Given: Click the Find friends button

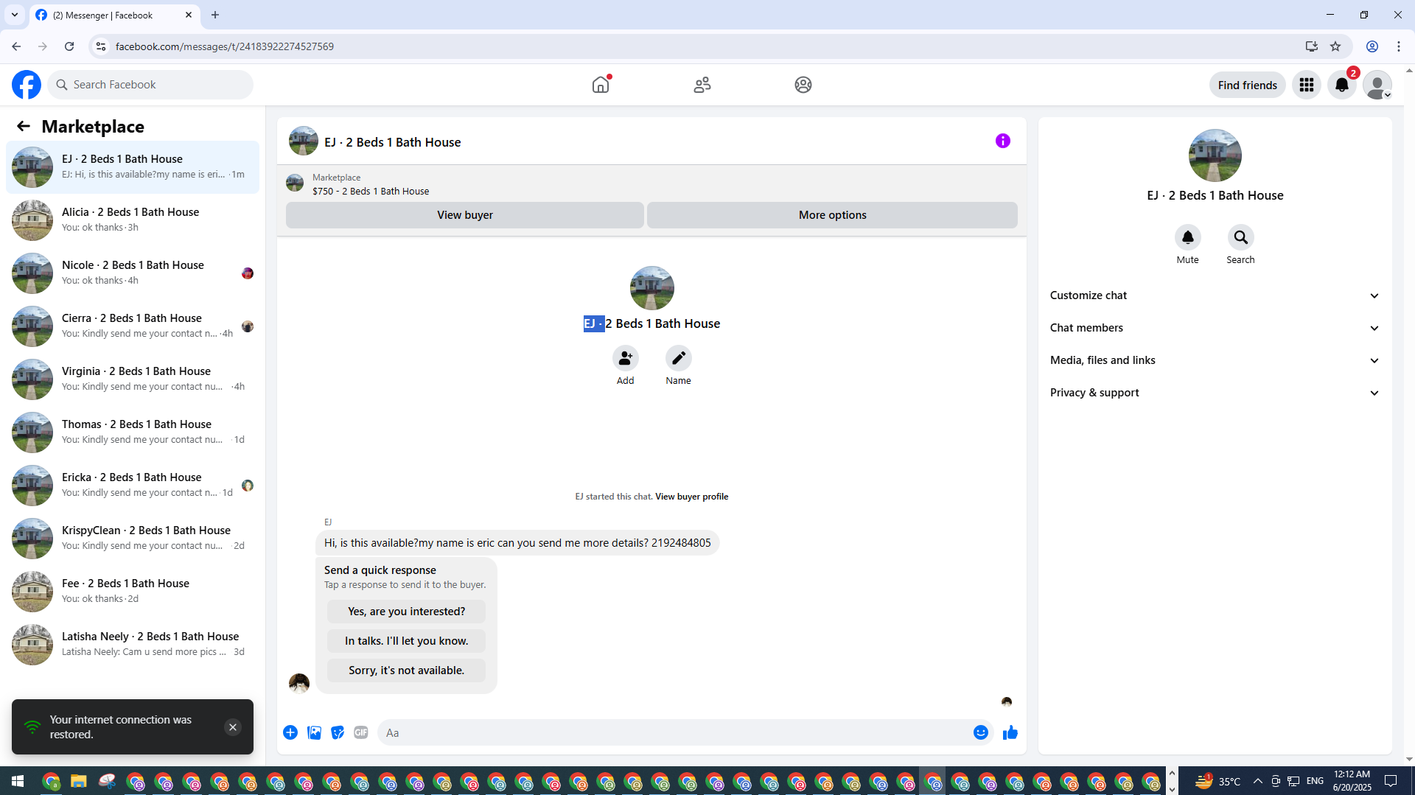Looking at the screenshot, I should coord(1247,85).
